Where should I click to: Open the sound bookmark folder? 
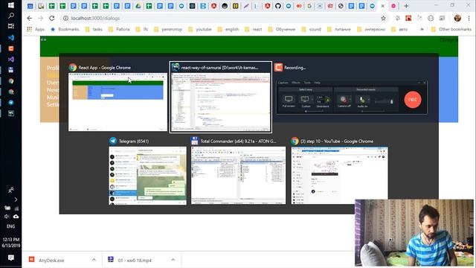tap(311, 29)
